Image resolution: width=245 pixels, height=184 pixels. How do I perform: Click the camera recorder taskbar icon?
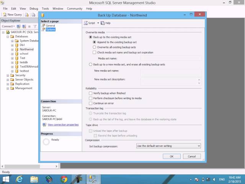78,179
